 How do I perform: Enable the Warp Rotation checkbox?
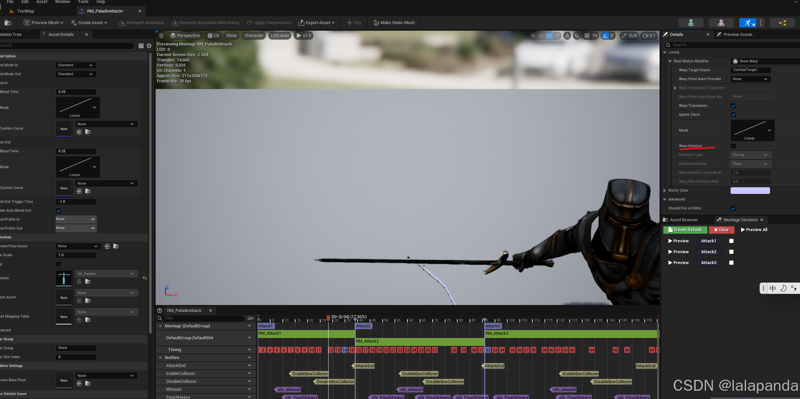coord(733,146)
